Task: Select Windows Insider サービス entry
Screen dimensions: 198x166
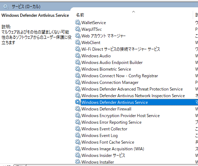Action: click(x=103, y=156)
